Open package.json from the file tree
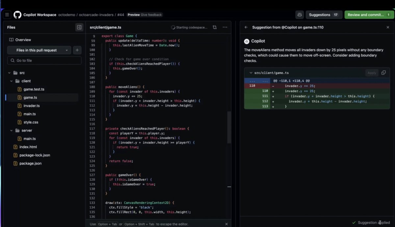 pyautogui.click(x=30, y=163)
